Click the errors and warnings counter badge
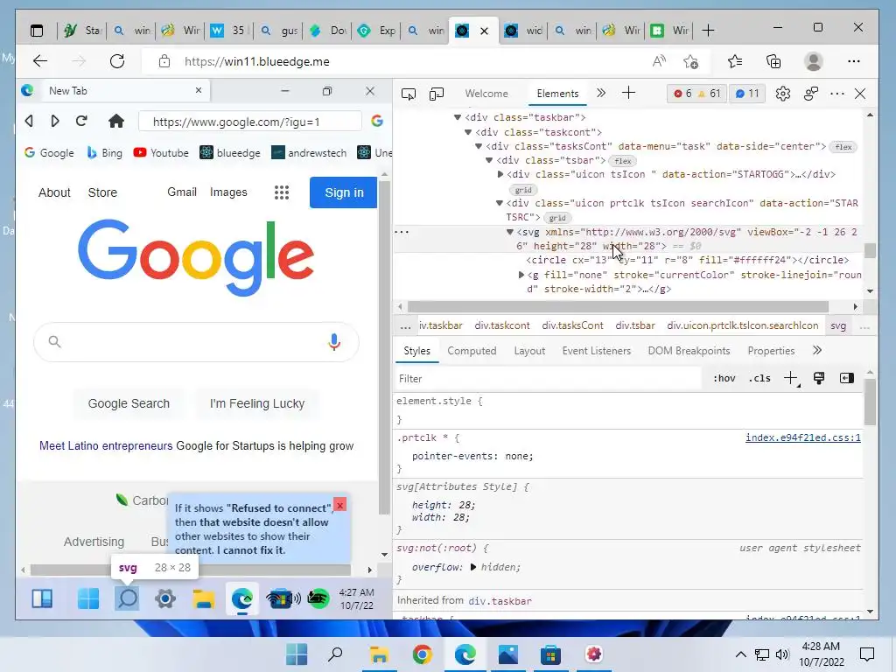Screen dimensions: 896x672 696,94
